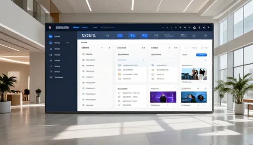
Task: Click the map pin icon in the sidebar
Action: pyautogui.click(x=51, y=72)
